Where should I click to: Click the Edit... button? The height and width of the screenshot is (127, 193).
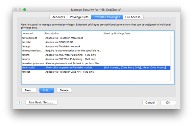point(47,90)
